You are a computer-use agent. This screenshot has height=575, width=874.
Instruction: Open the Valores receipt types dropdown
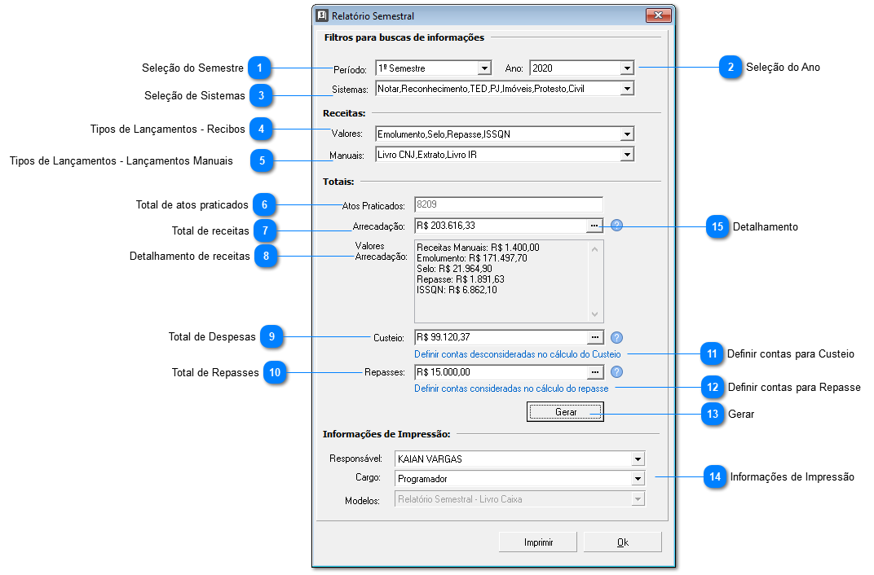[626, 134]
